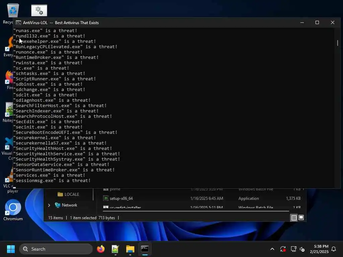Open the Windows Start menu
The width and height of the screenshot is (343, 257).
(x=11, y=249)
